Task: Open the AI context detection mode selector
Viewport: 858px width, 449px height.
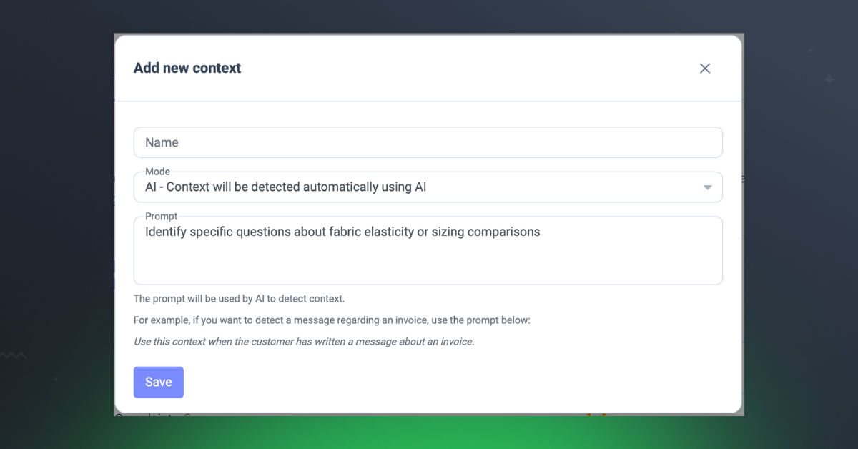Action: tap(428, 187)
